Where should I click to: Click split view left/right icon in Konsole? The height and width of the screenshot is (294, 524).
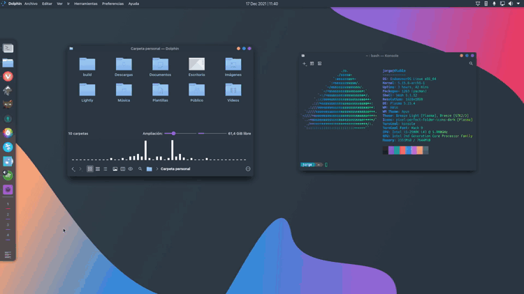coord(312,63)
